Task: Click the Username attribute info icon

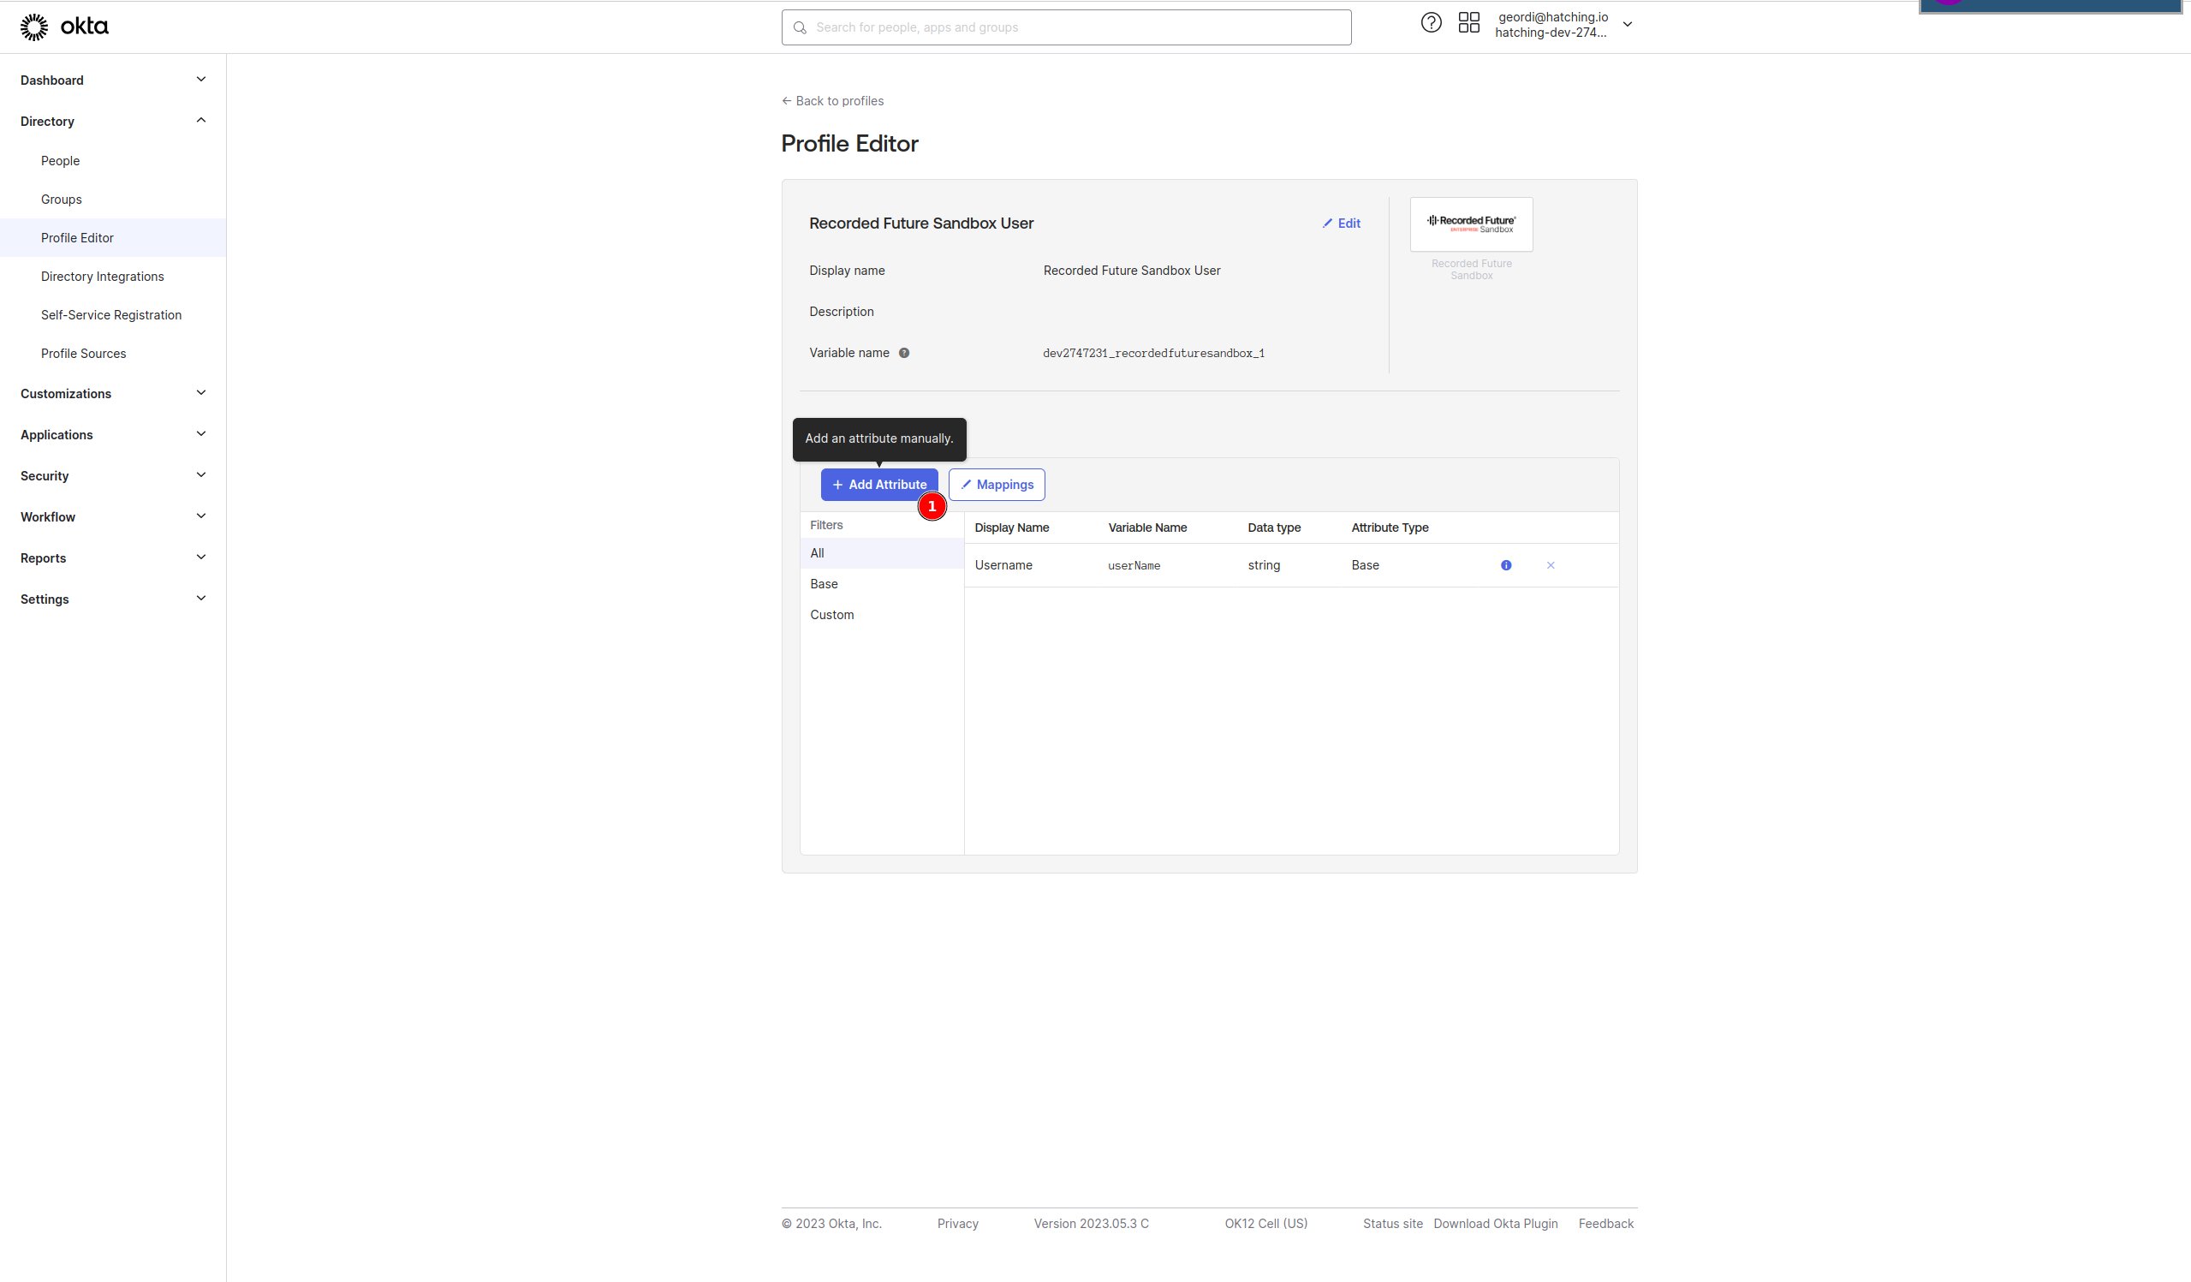Action: [1506, 565]
